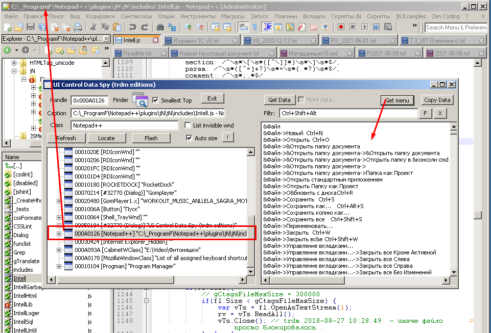
Task: Click the Cut scissors icon
Action: click(x=95, y=27)
